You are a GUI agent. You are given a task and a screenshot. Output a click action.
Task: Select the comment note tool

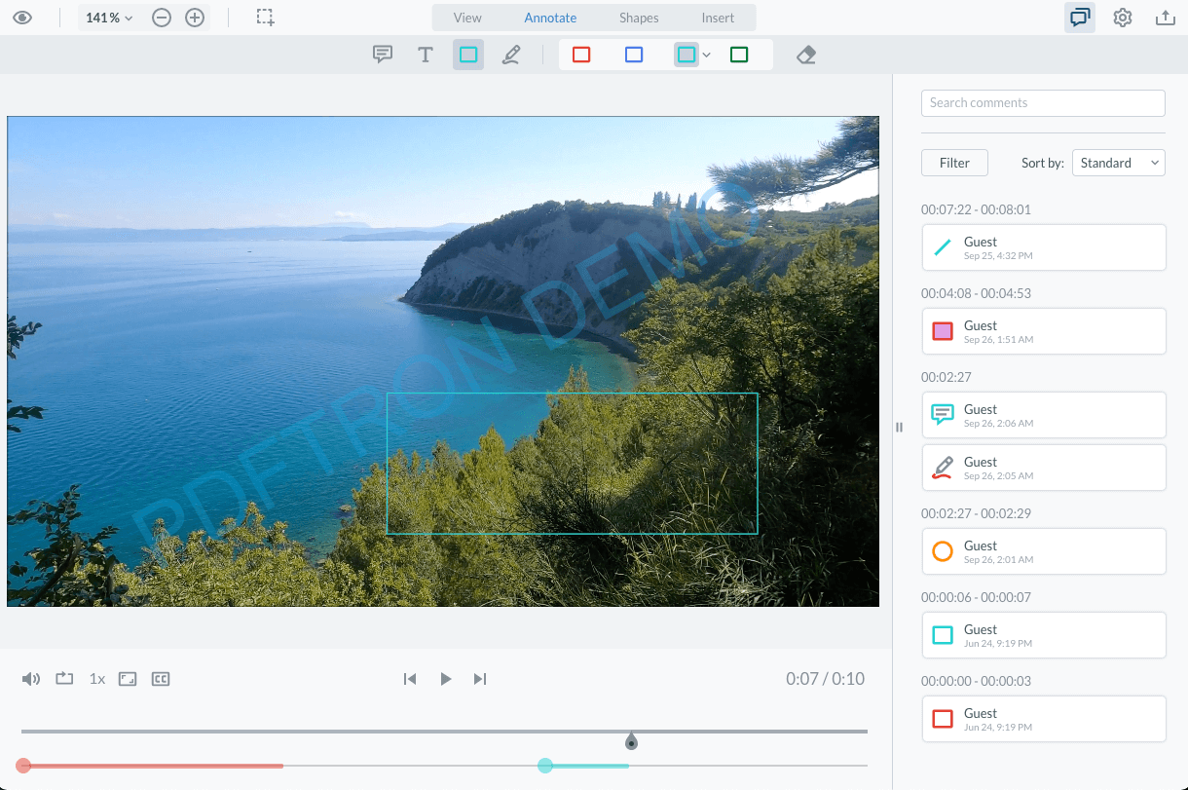(383, 55)
